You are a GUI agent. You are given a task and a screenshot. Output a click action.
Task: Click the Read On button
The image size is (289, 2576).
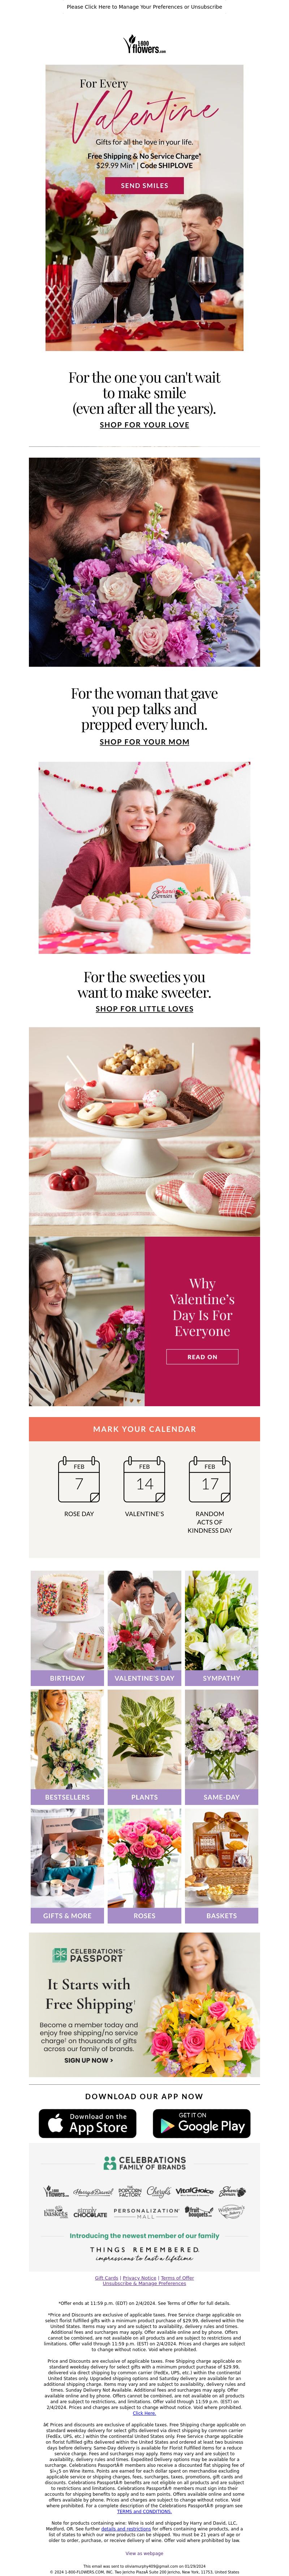(202, 1357)
